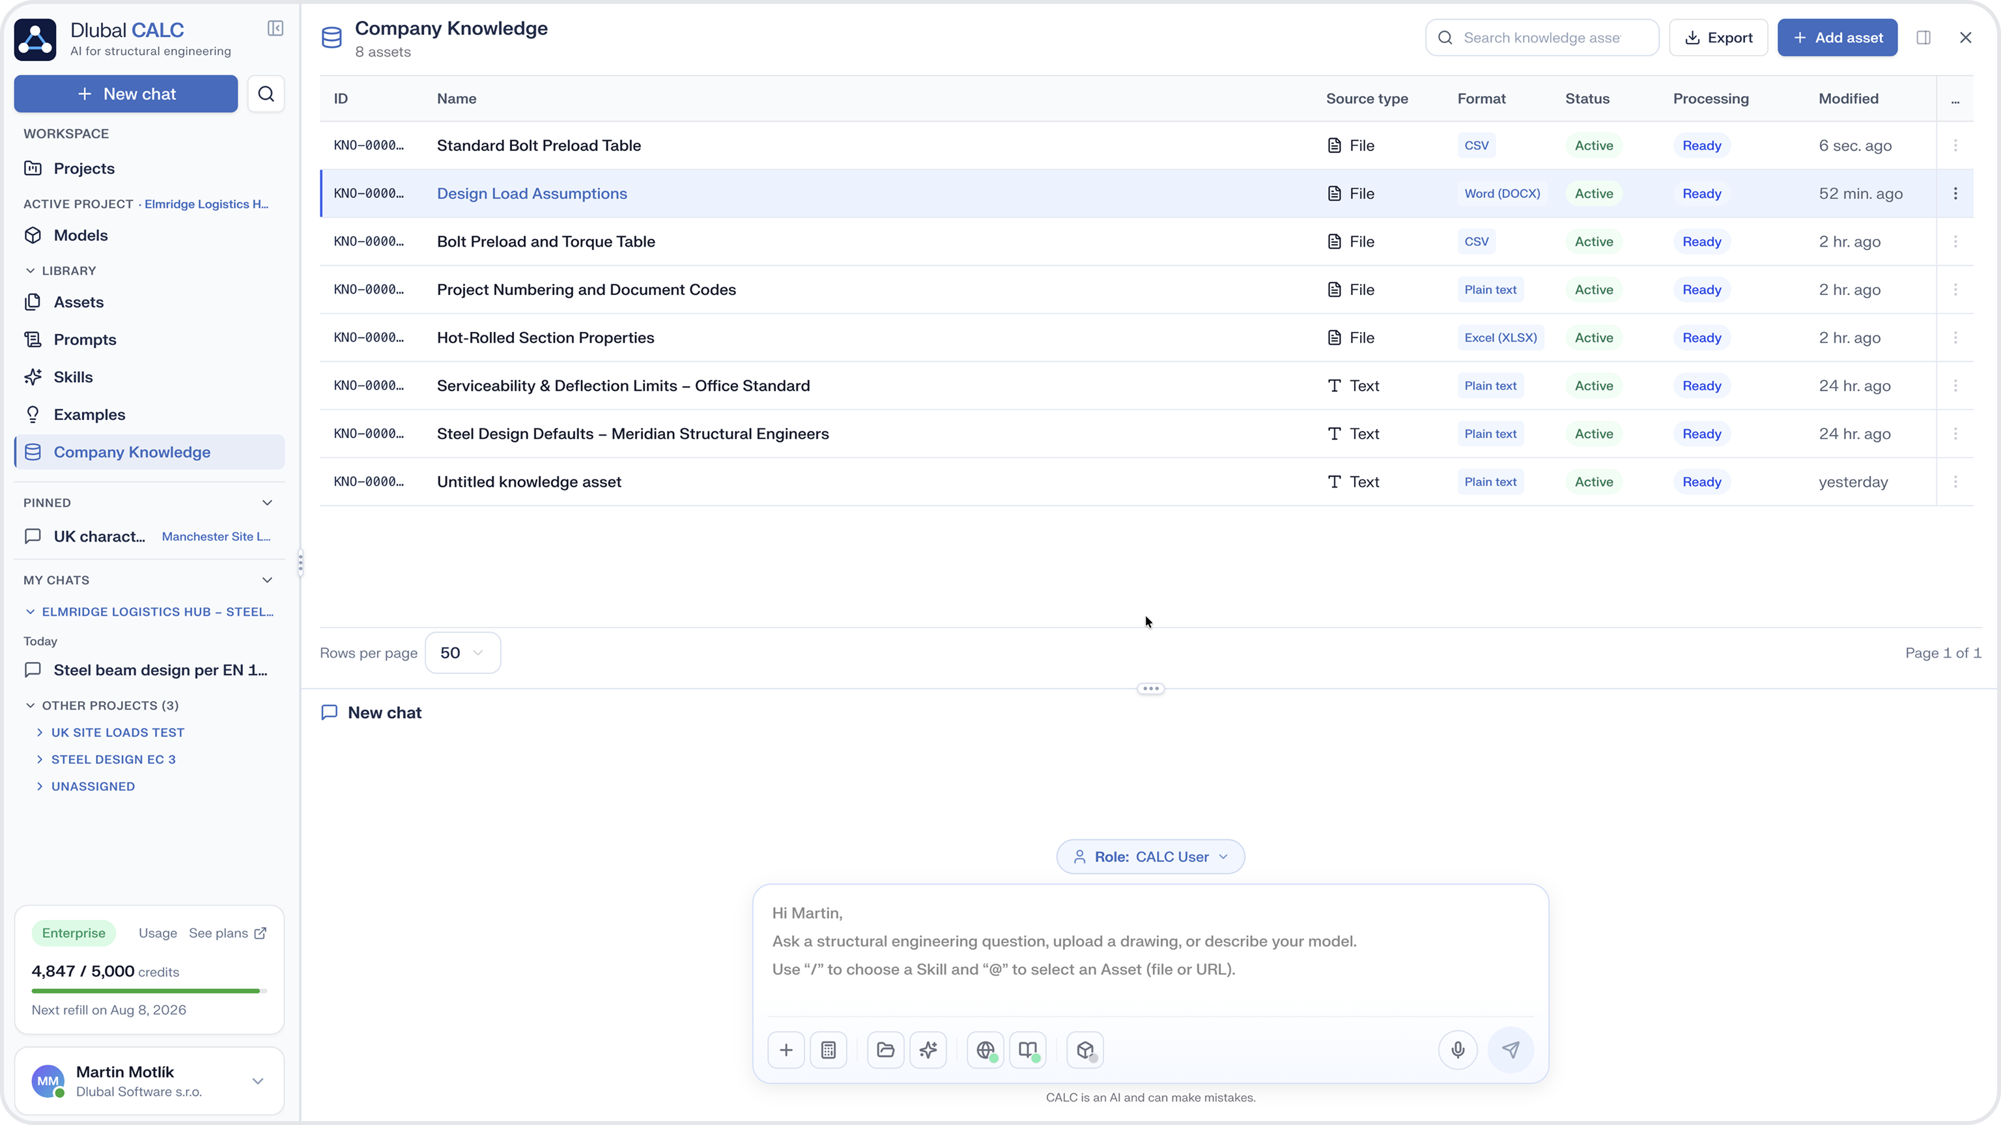This screenshot has height=1125, width=2001.
Task: Click the Excel (XLSX) format badge
Action: [1500, 338]
